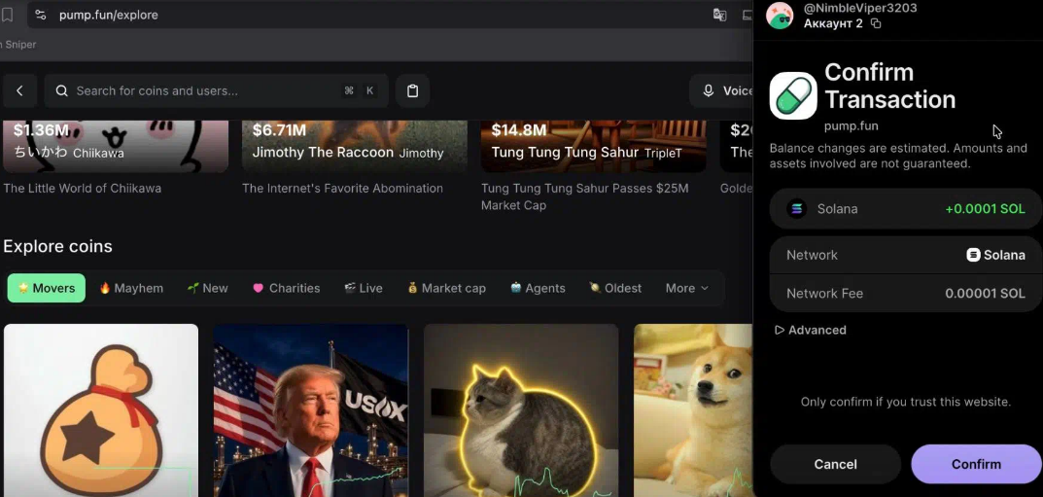The image size is (1043, 497).
Task: Confirm the transaction
Action: coord(976,464)
